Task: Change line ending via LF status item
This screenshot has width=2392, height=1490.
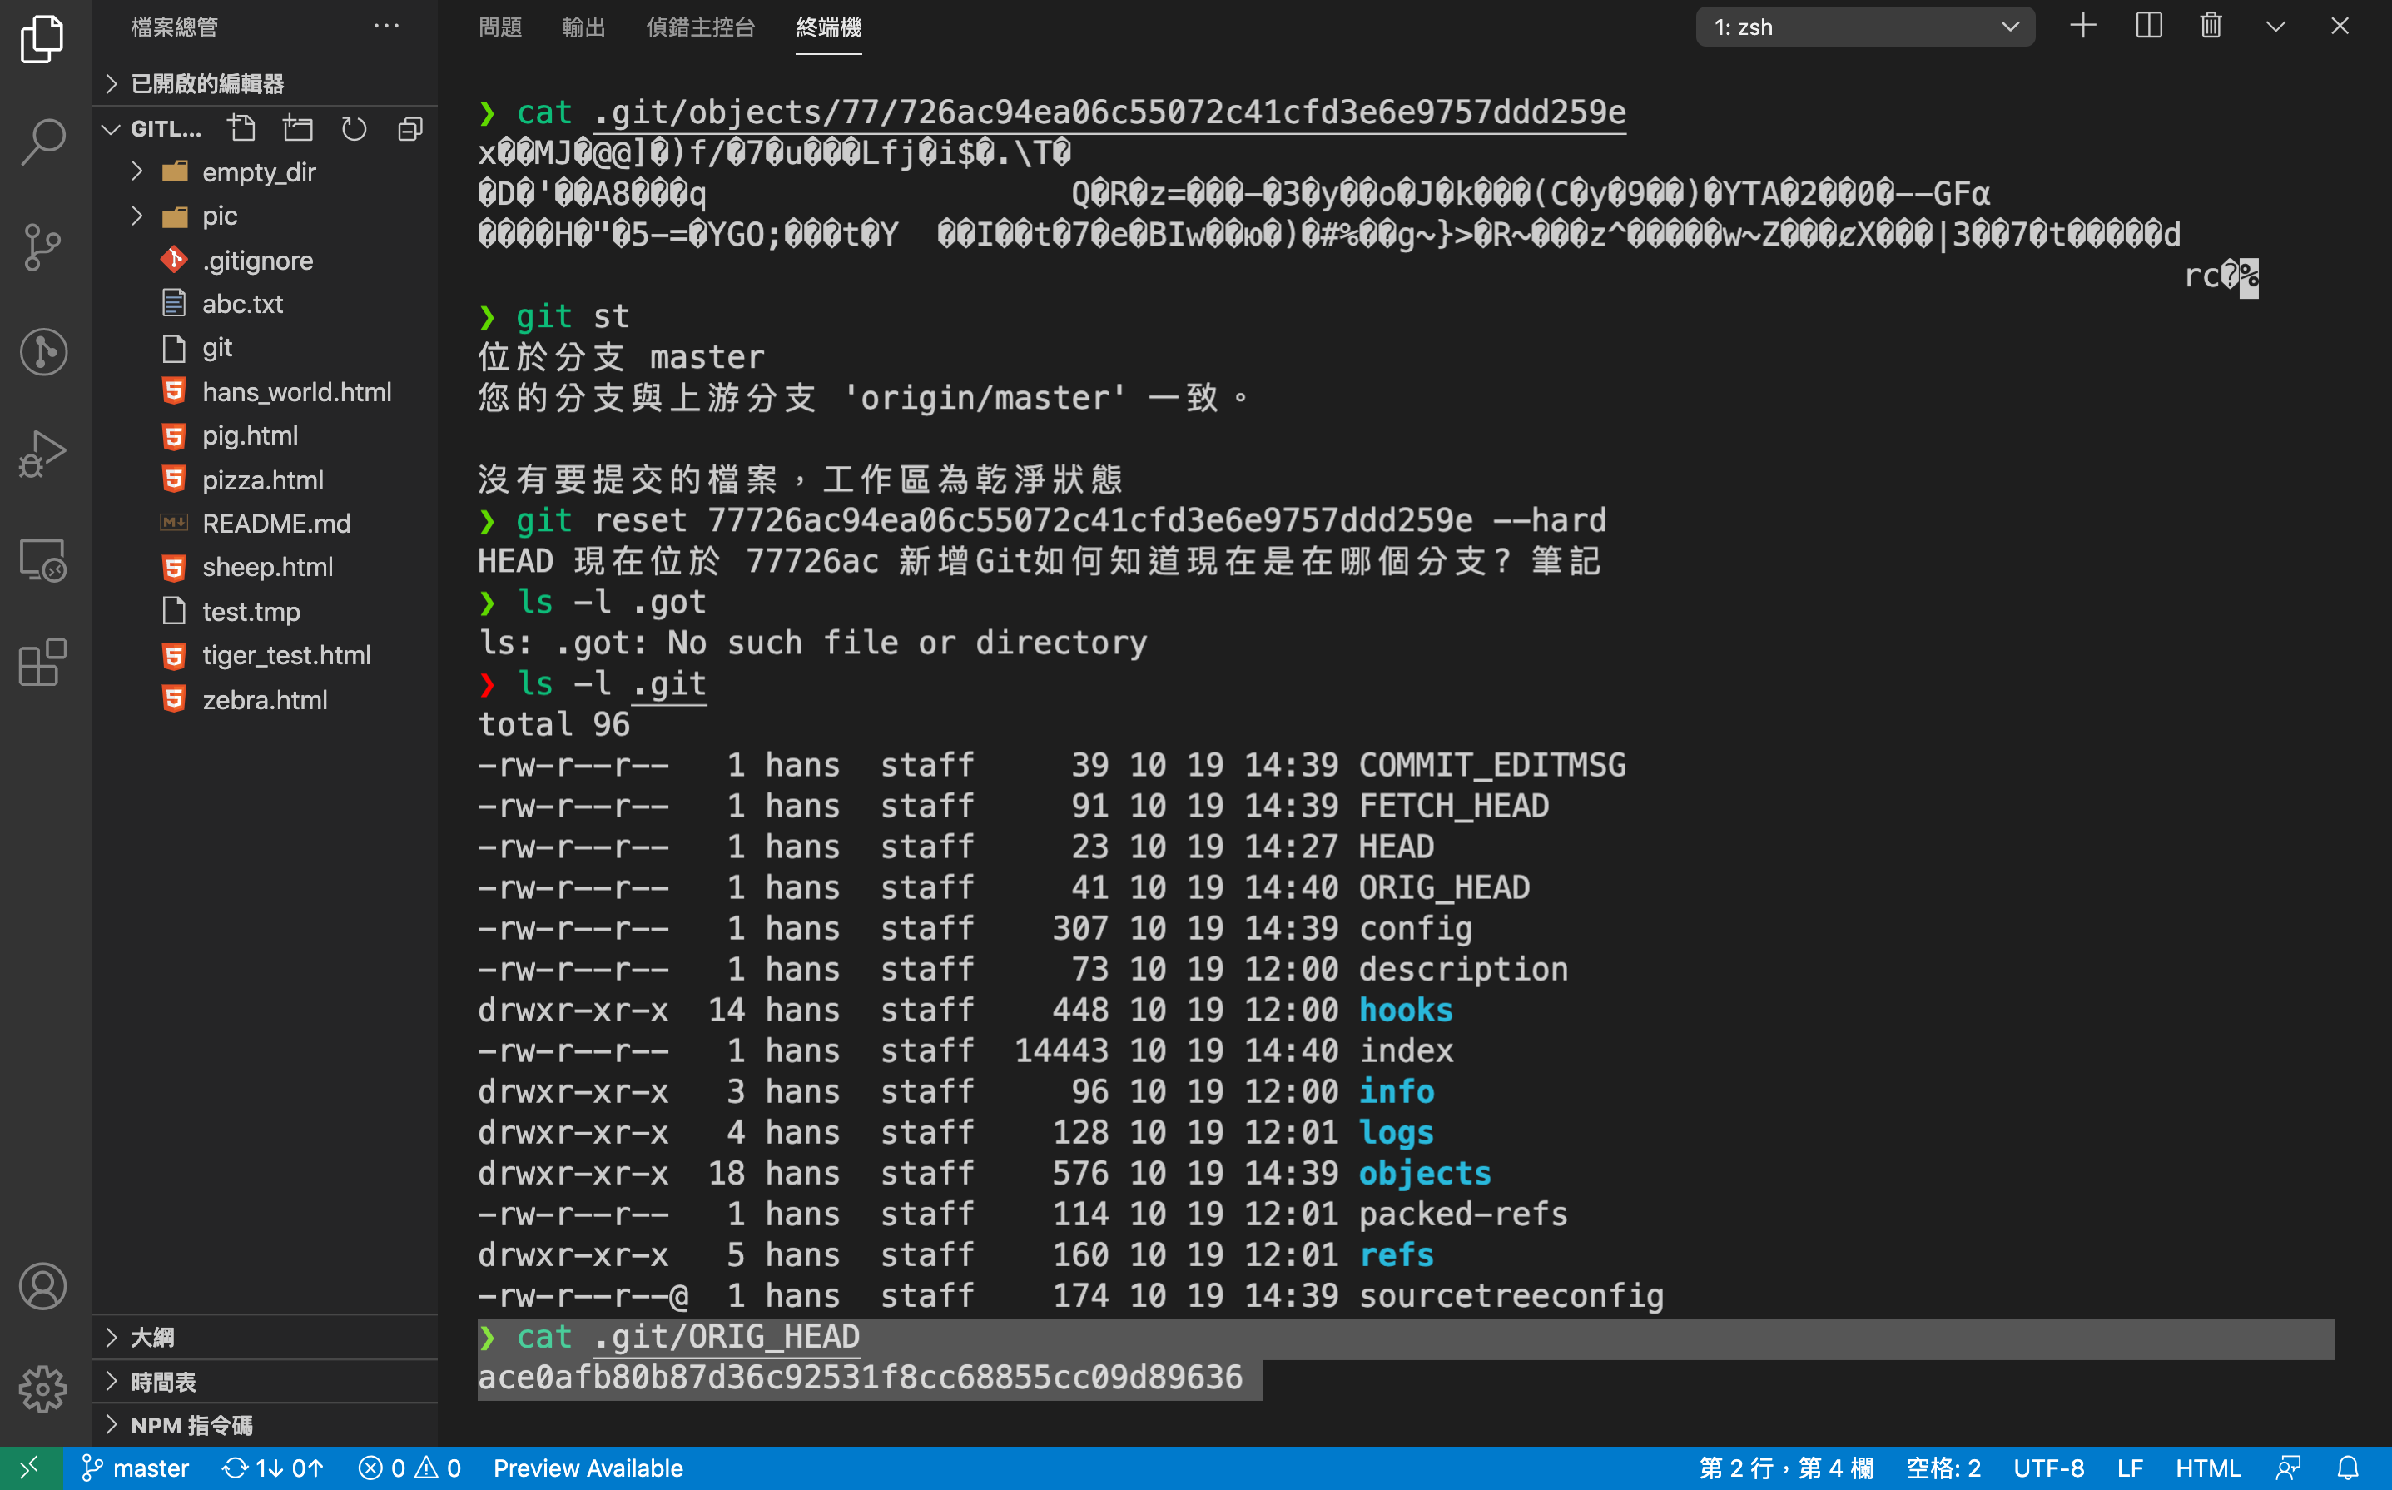Action: point(2130,1468)
